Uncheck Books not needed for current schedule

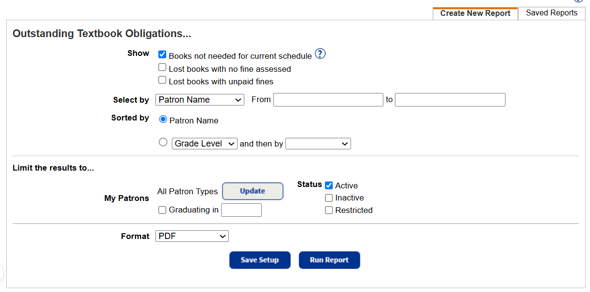pos(162,54)
